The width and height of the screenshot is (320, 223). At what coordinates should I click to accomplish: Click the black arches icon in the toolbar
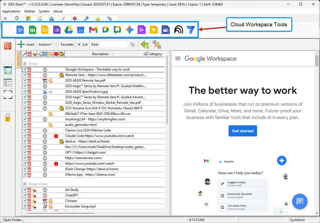click(178, 30)
